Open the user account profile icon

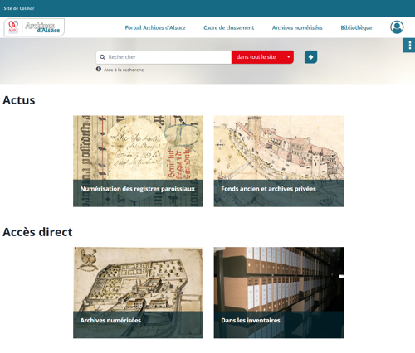pyautogui.click(x=397, y=27)
